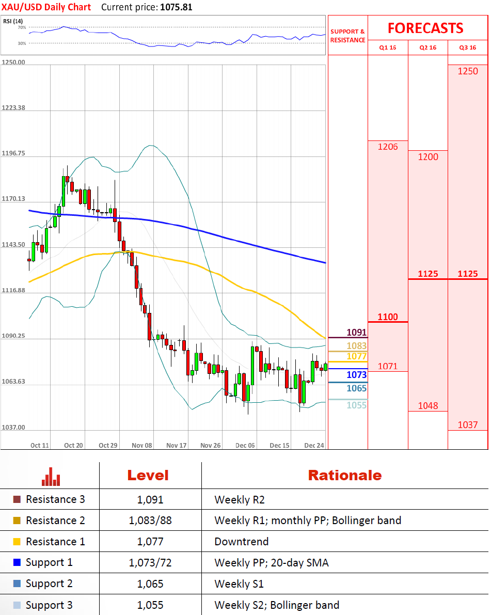Click the Support & Resistance column header

coord(348,36)
